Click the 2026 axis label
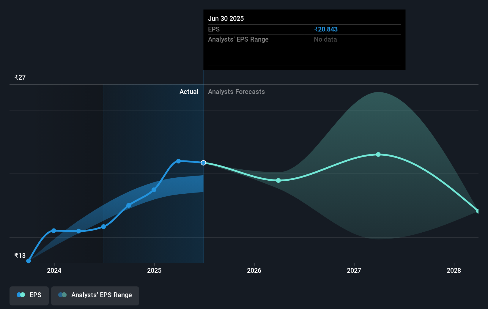The image size is (488, 309). pyautogui.click(x=254, y=270)
